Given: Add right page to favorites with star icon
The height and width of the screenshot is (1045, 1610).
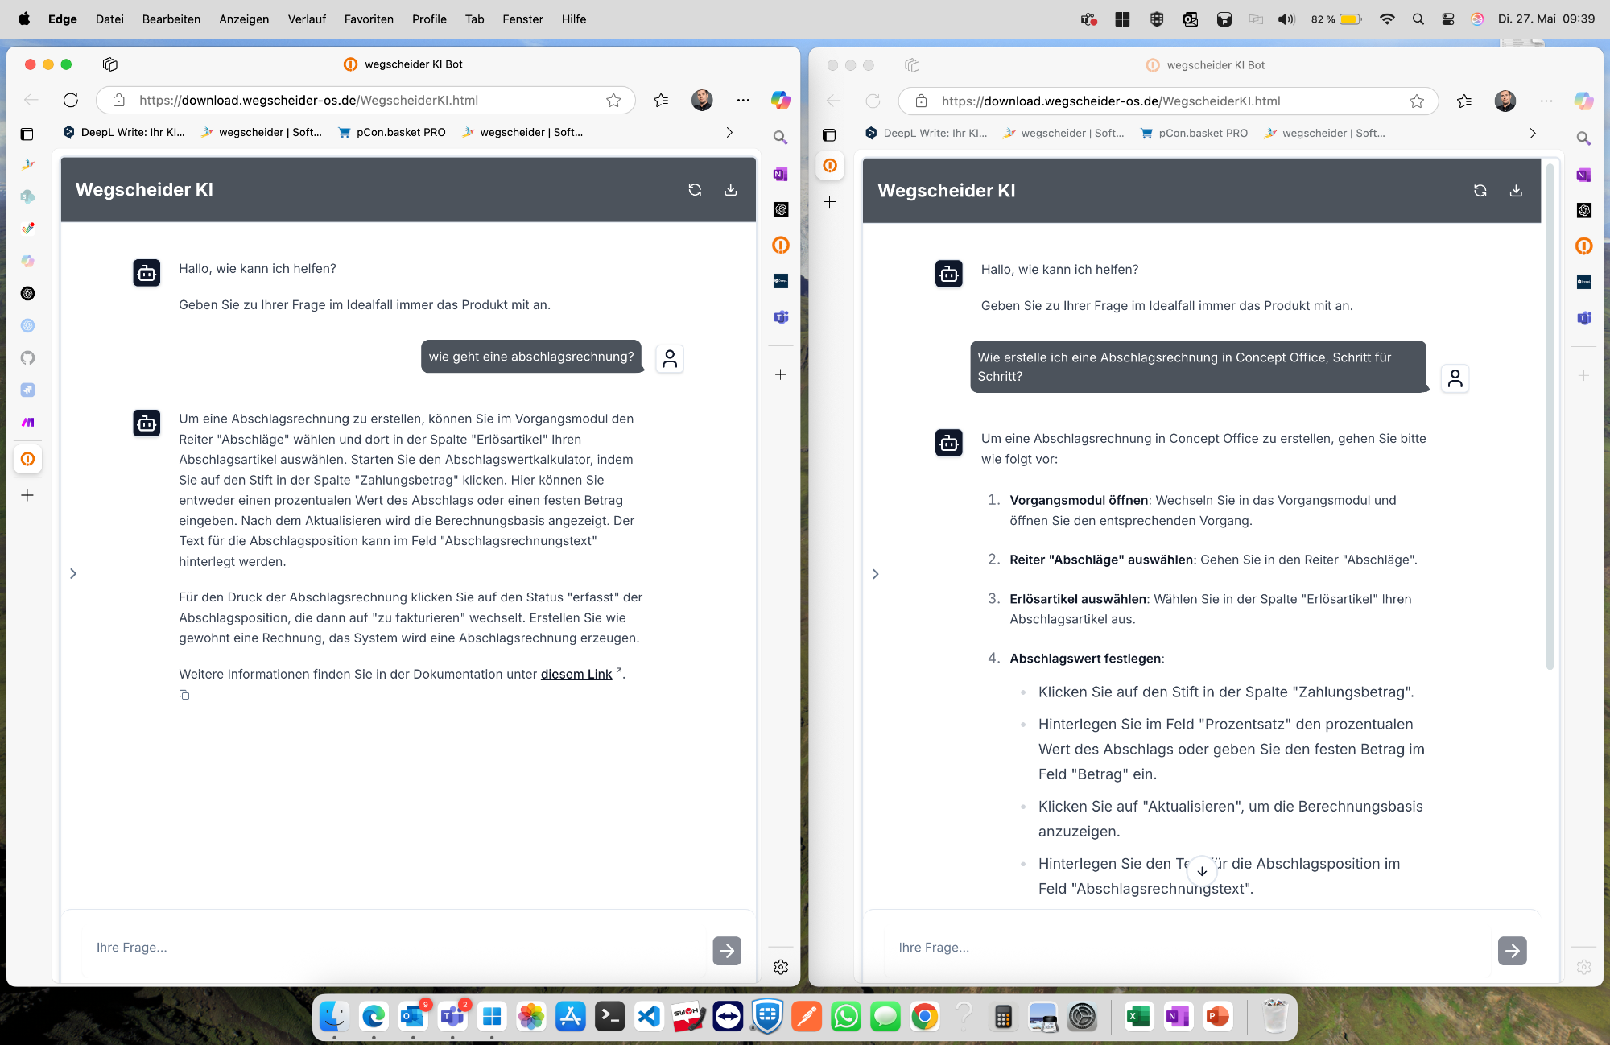Looking at the screenshot, I should tap(1417, 101).
